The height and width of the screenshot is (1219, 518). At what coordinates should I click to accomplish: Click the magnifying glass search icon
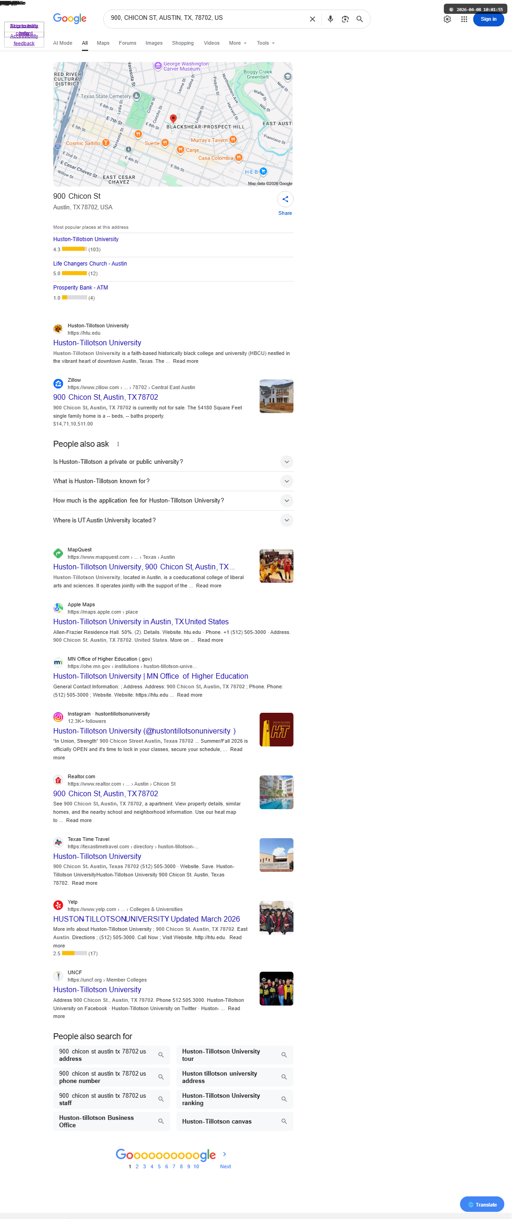click(359, 19)
